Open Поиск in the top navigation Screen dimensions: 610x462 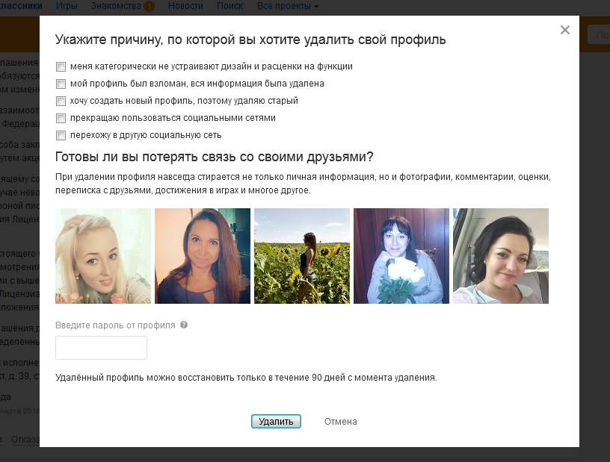pos(229,6)
